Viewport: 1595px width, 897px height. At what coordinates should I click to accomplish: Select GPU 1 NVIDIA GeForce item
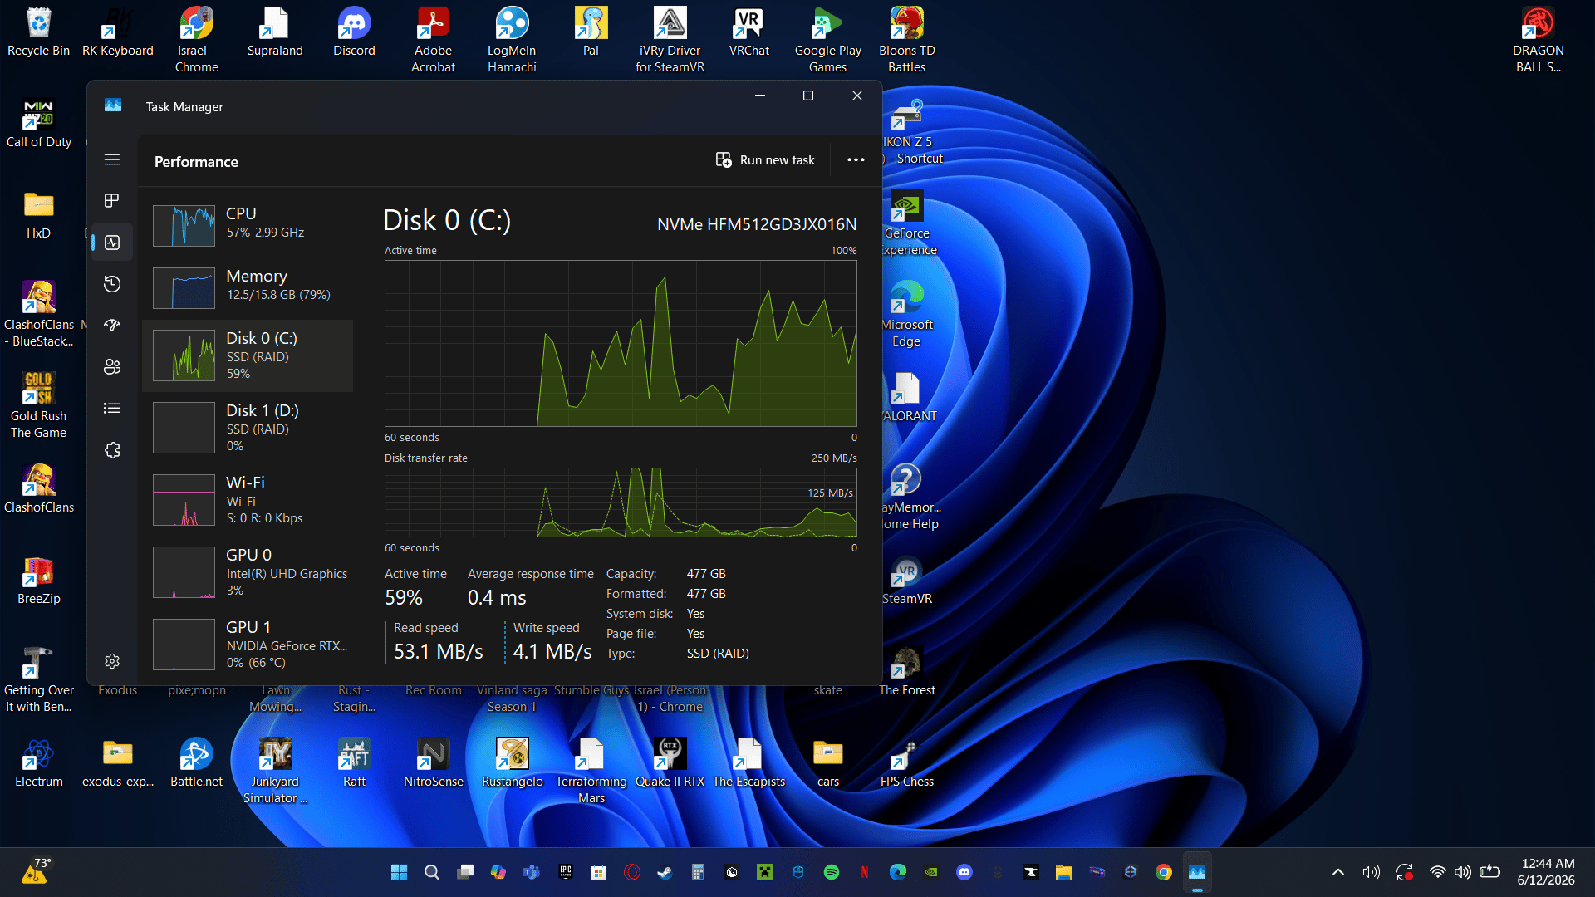(248, 645)
